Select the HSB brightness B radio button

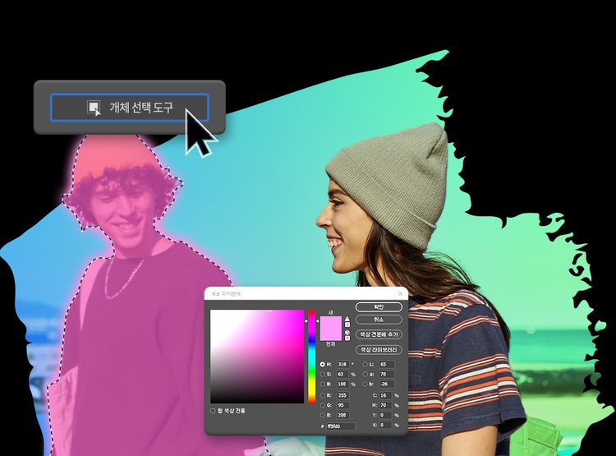[323, 384]
